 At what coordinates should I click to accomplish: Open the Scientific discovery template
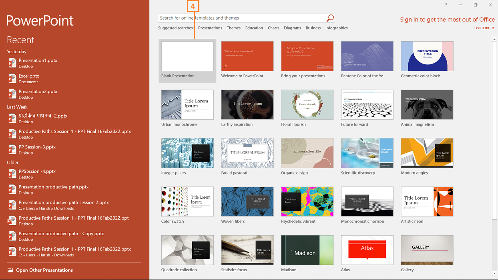click(x=367, y=153)
